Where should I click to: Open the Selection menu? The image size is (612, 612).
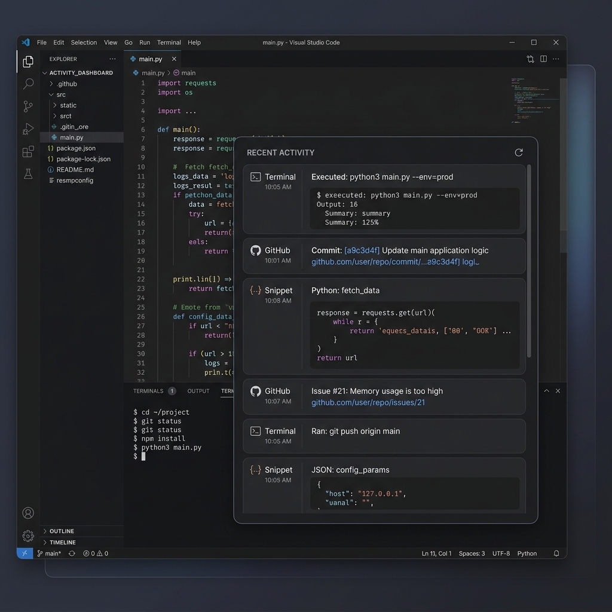pyautogui.click(x=84, y=42)
